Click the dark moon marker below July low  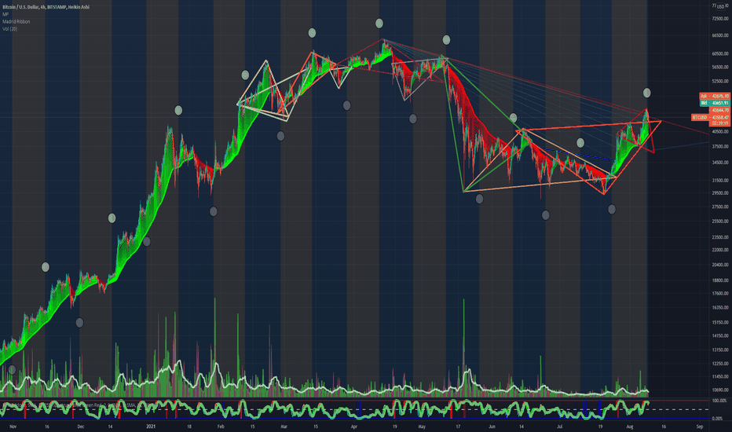pyautogui.click(x=612, y=209)
